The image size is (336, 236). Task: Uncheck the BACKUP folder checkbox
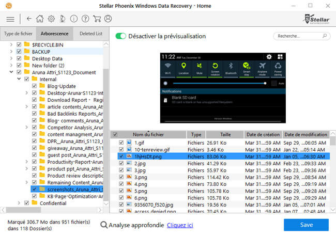coord(19,52)
